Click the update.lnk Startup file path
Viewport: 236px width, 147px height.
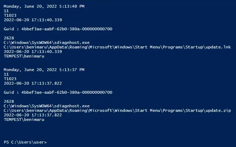[117, 47]
